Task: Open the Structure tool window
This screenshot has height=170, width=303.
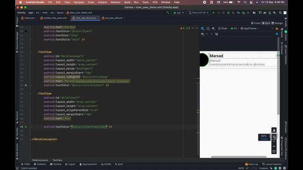Action: click(x=17, y=117)
